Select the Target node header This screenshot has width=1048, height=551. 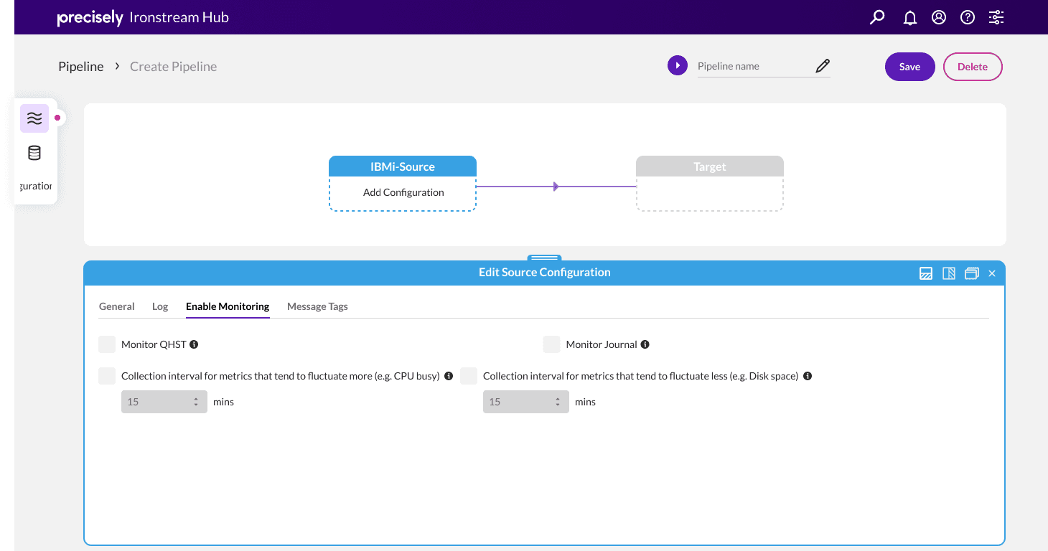710,166
